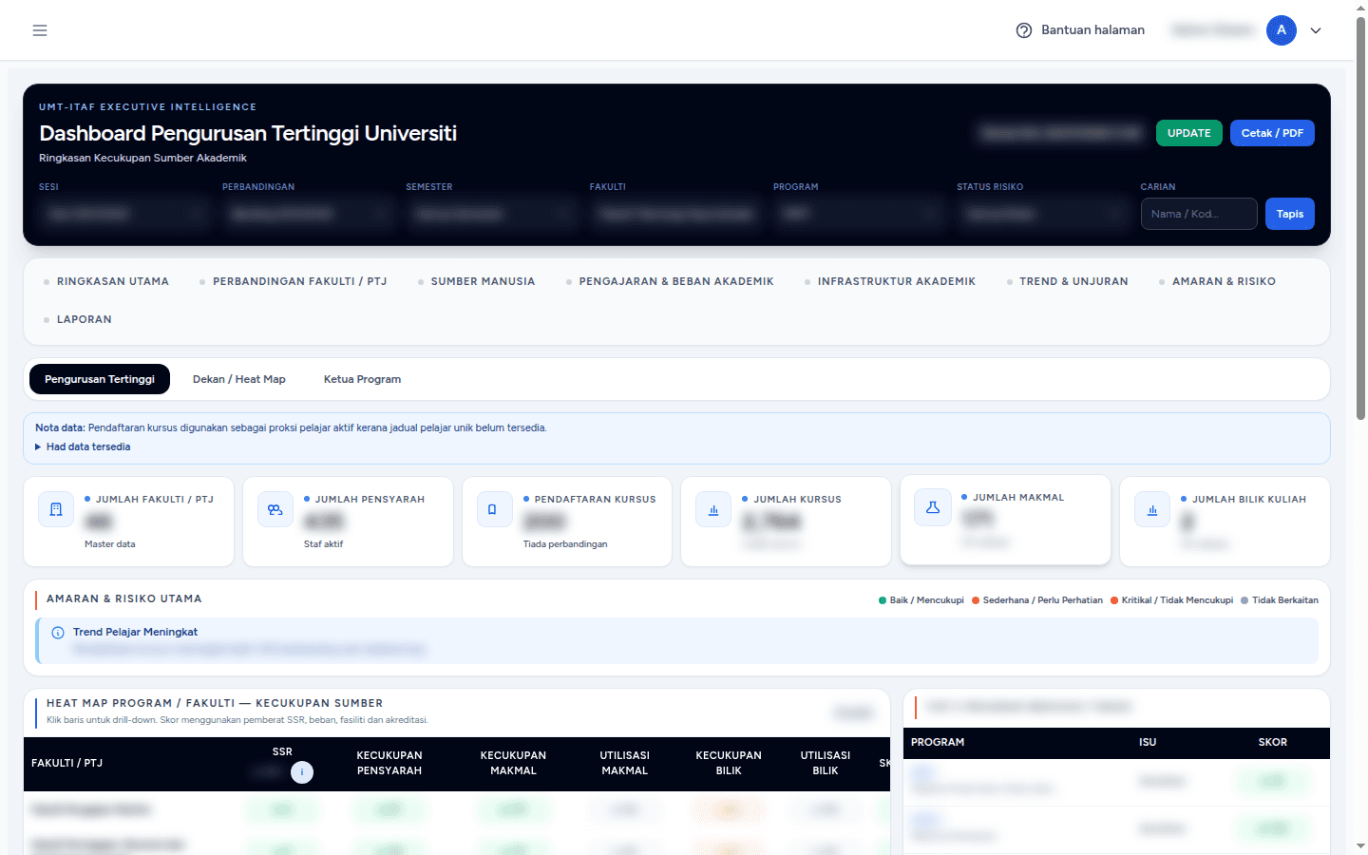
Task: Click the SKOR column header
Action: [1273, 742]
